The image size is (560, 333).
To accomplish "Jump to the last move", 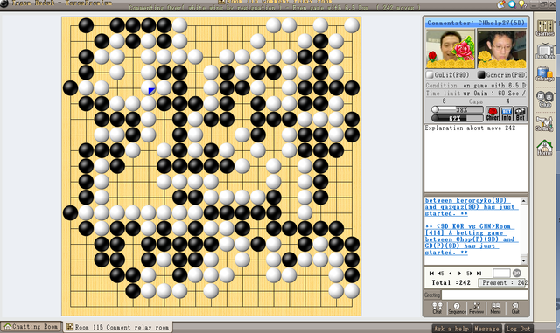I will click(479, 274).
